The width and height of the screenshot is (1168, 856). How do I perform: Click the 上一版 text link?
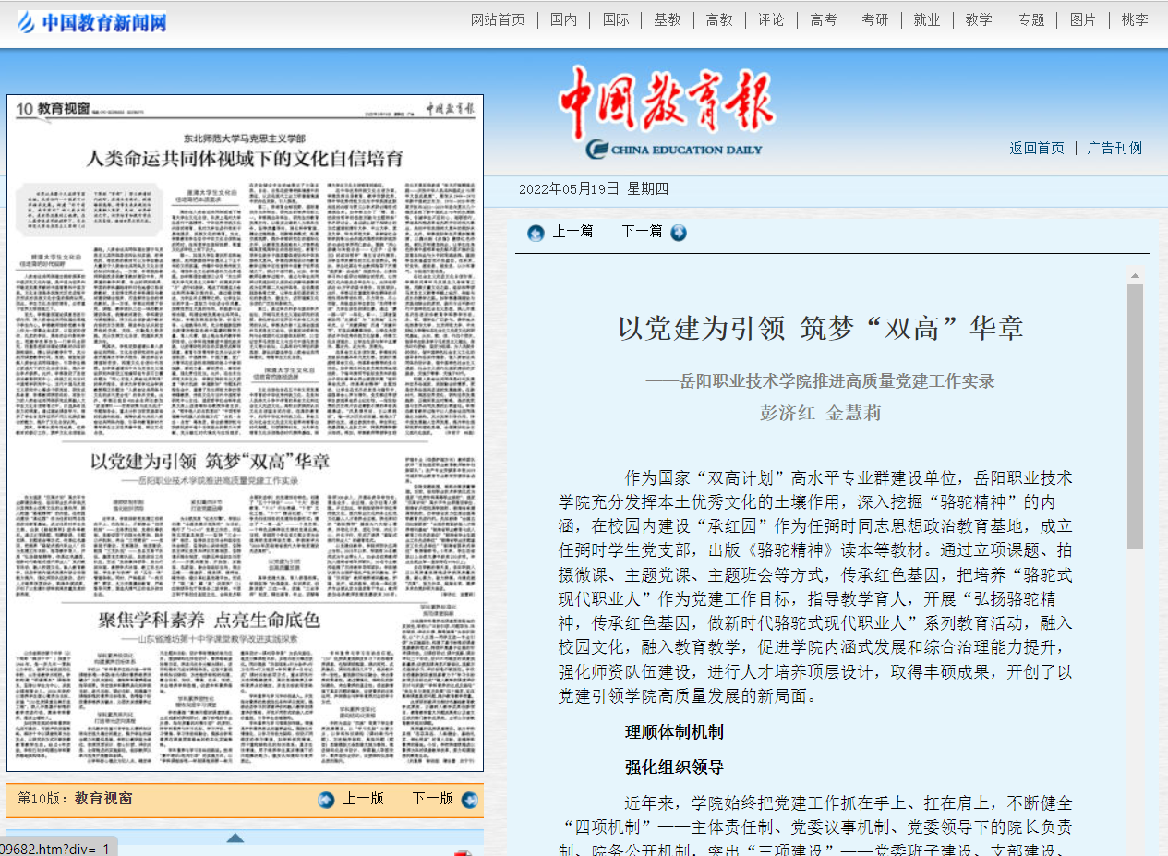363,799
